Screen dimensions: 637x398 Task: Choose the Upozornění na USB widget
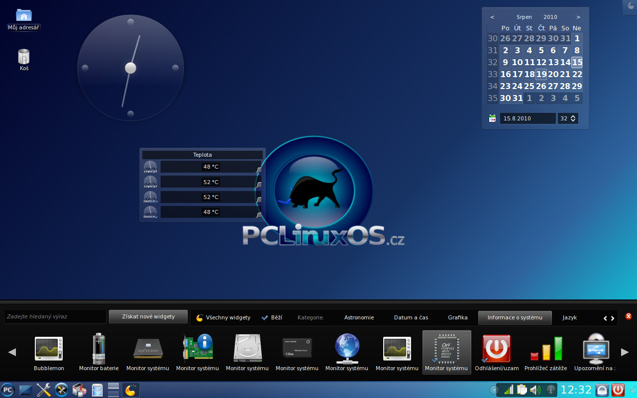(595, 352)
